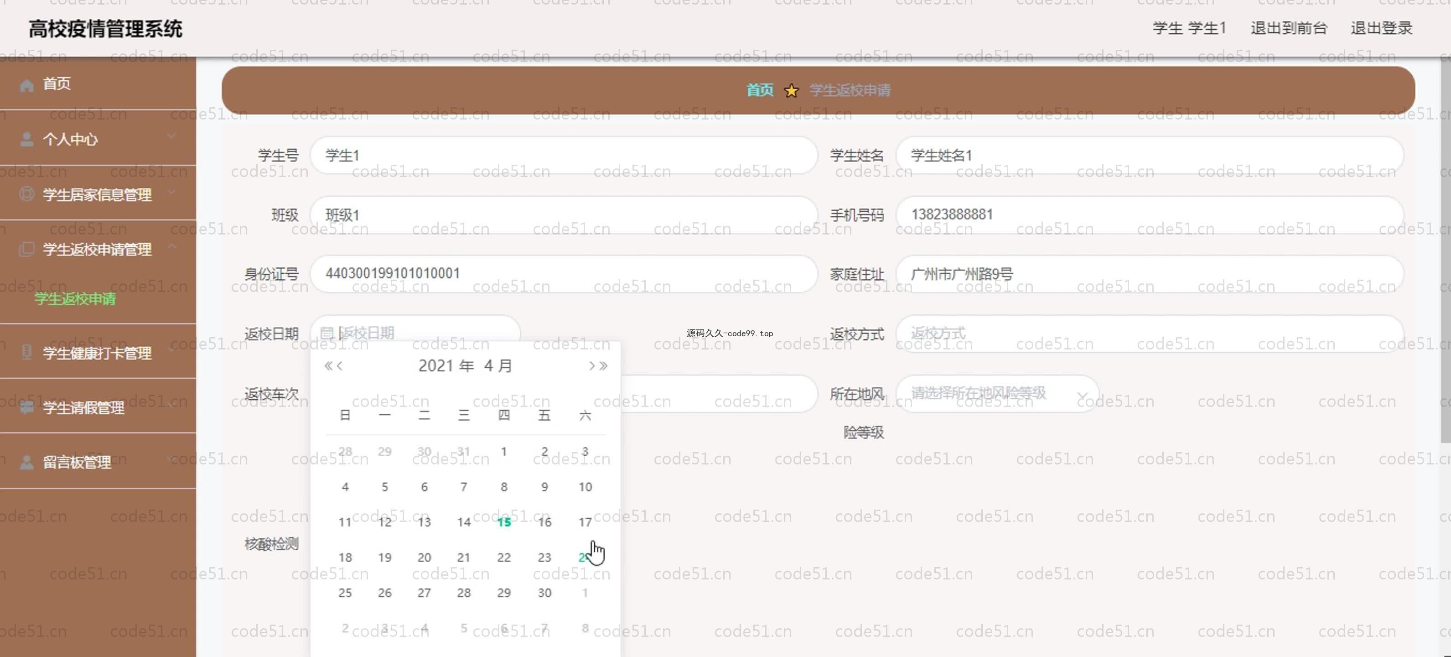
Task: Click the home icon in sidebar
Action: coord(26,85)
